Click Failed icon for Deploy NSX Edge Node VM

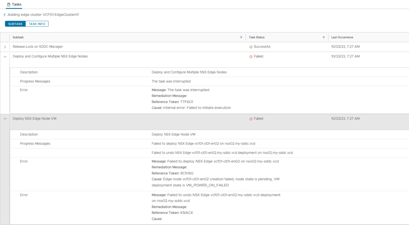pyautogui.click(x=251, y=119)
